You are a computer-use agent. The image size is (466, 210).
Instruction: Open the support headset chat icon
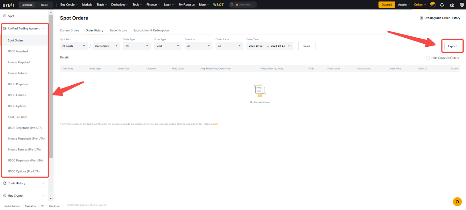coord(457,202)
